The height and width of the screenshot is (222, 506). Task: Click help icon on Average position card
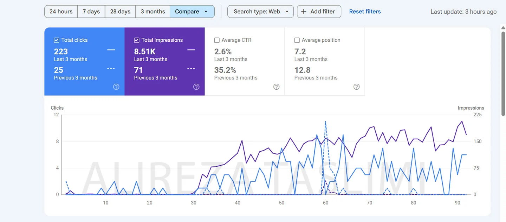coord(357,87)
